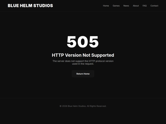Open the News section
166x124 pixels.
pyautogui.click(x=126, y=6)
